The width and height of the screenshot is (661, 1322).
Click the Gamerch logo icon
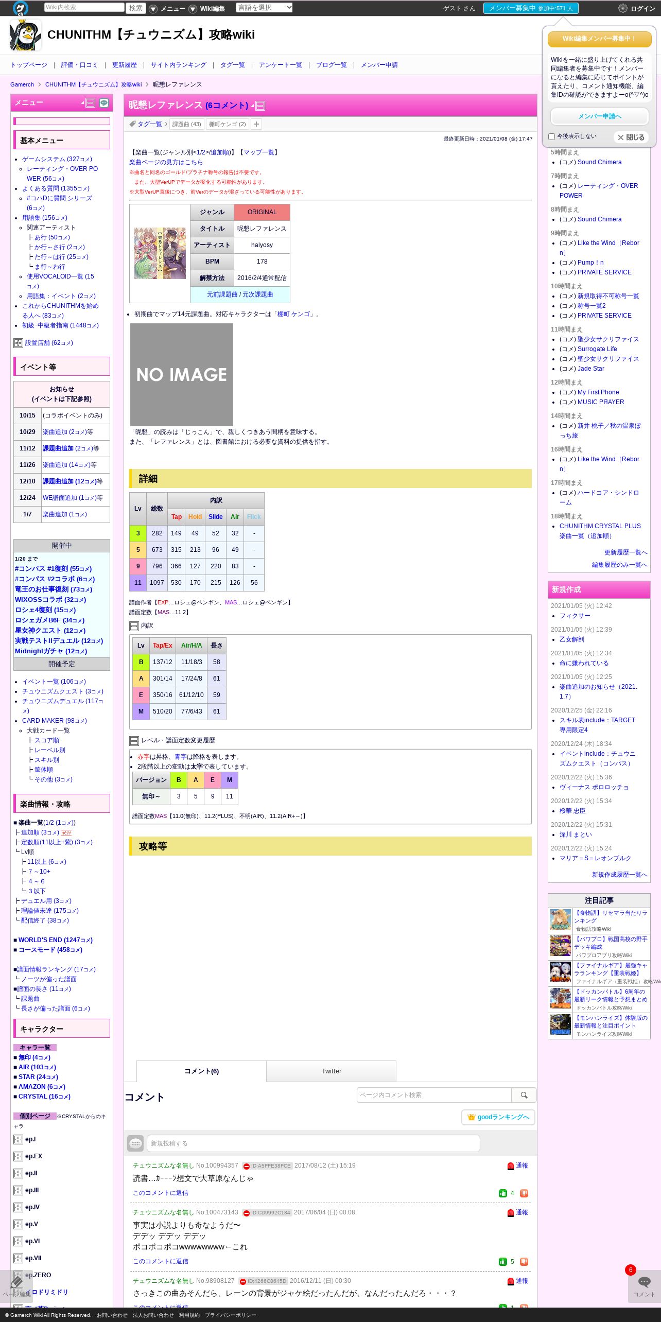(x=21, y=8)
